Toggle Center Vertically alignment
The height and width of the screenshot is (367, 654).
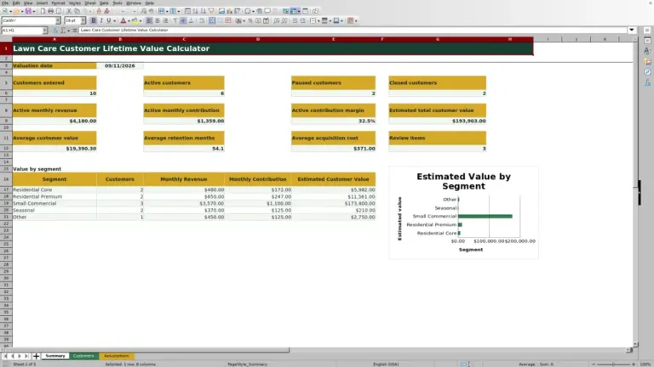[x=183, y=20]
